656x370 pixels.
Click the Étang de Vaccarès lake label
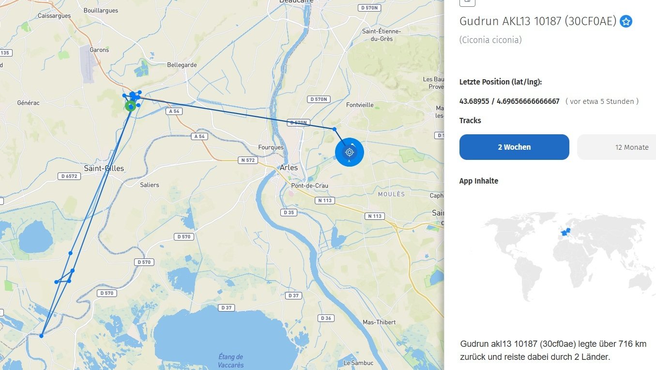[x=230, y=361]
